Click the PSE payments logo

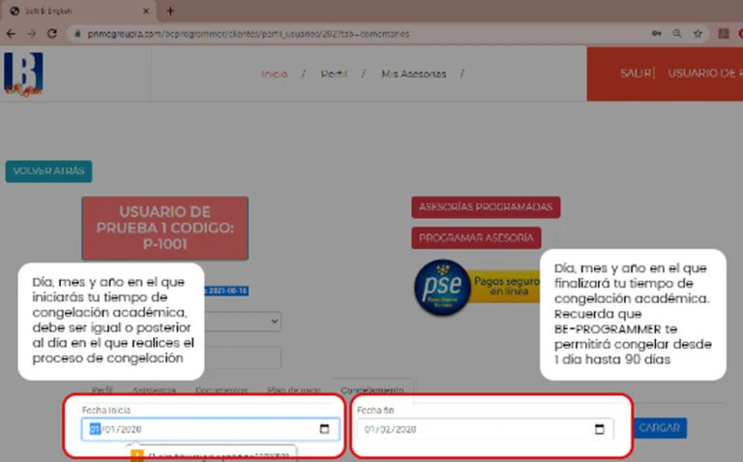tap(442, 288)
